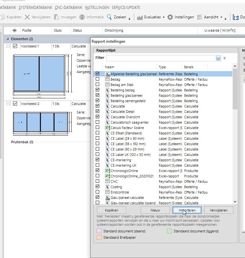Expand filter options double chevron

tap(224, 58)
